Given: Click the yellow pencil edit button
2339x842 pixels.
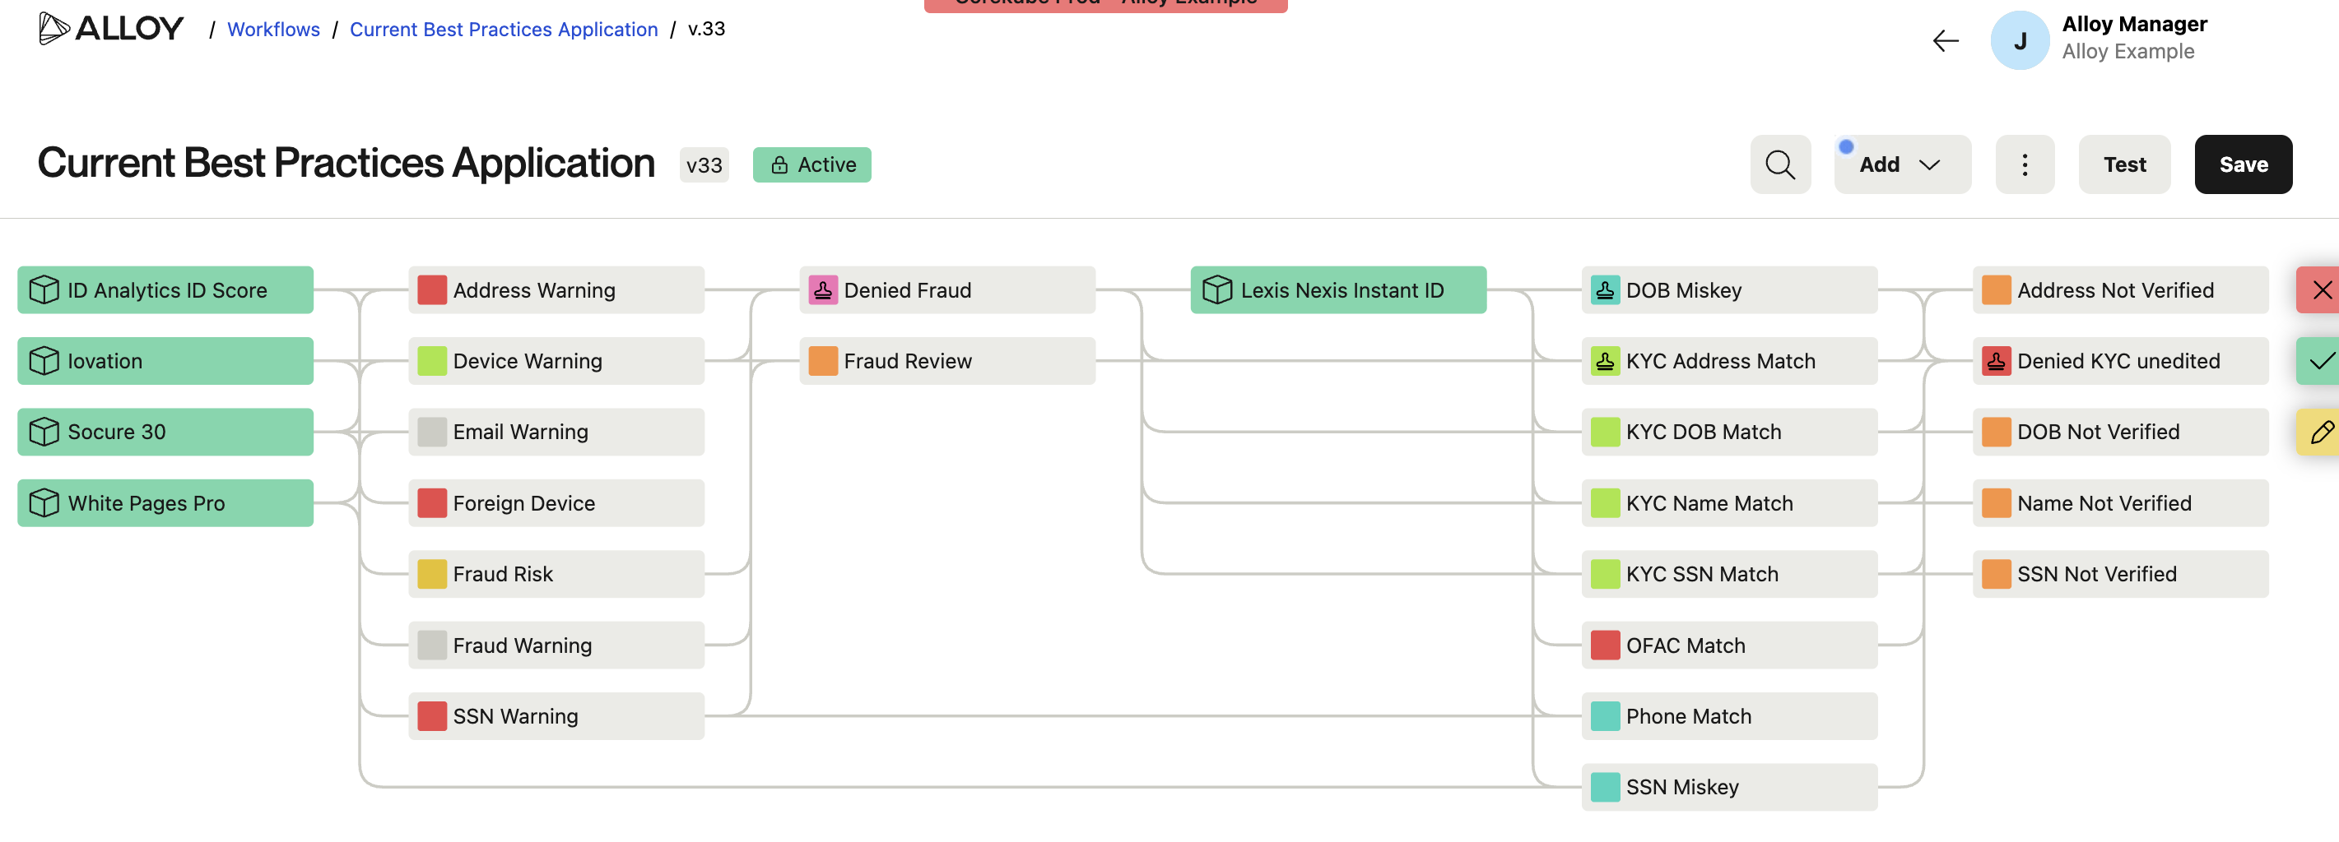Looking at the screenshot, I should 2320,432.
